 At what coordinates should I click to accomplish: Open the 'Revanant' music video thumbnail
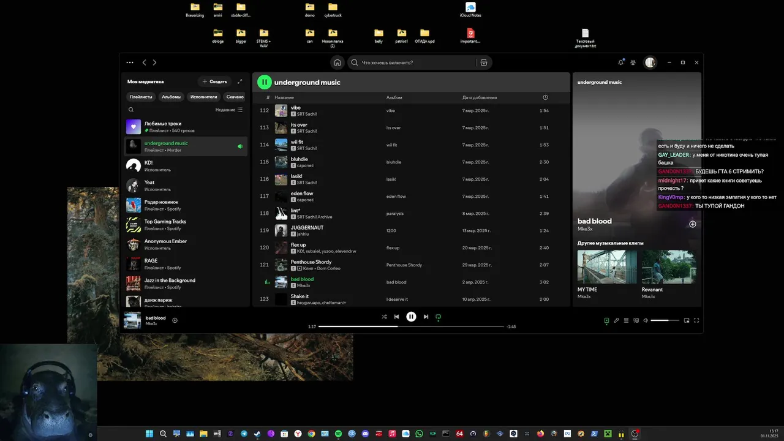pos(669,266)
